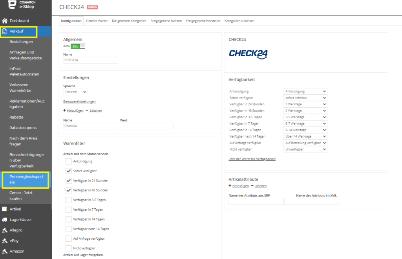Viewport: 402px width, 259px height.
Task: Uncheck Sofort verfügbar checkbox
Action: tap(68, 171)
